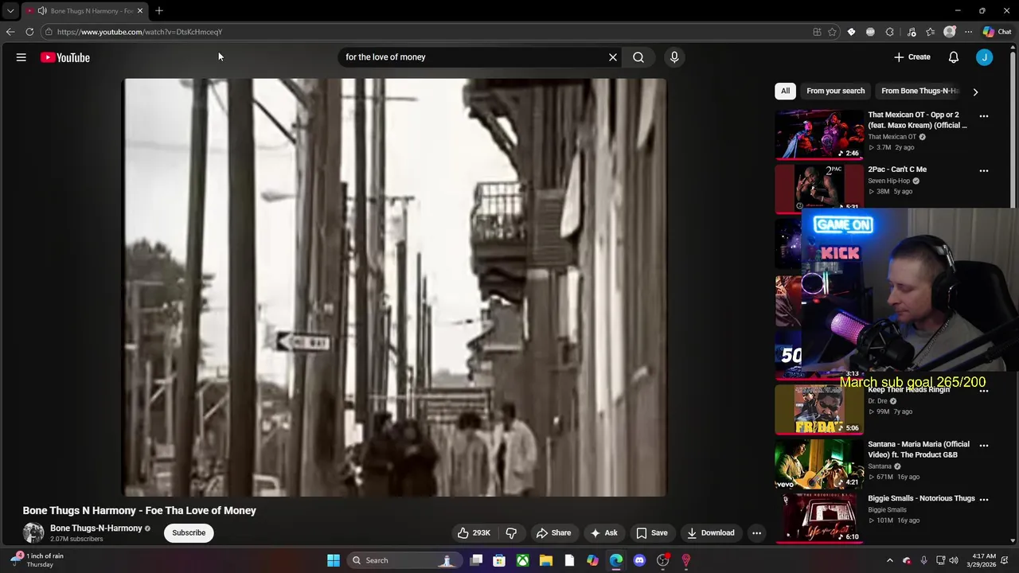Open the ABP ad blocker extension
Image resolution: width=1019 pixels, height=573 pixels.
(870, 32)
